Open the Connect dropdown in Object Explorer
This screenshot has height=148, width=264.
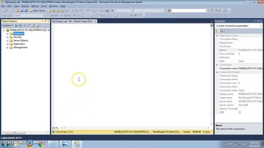pyautogui.click(x=7, y=25)
